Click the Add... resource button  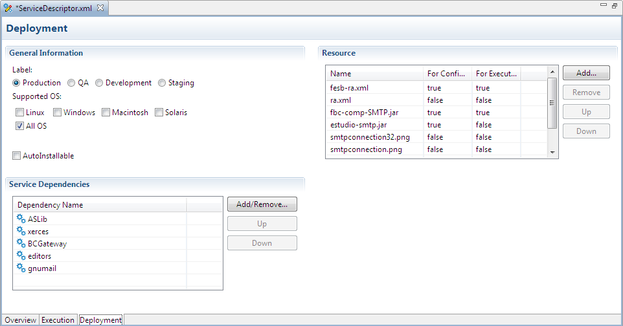[586, 72]
